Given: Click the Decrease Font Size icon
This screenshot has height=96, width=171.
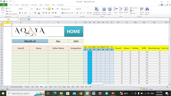Looking at the screenshot, I should click(40, 9).
